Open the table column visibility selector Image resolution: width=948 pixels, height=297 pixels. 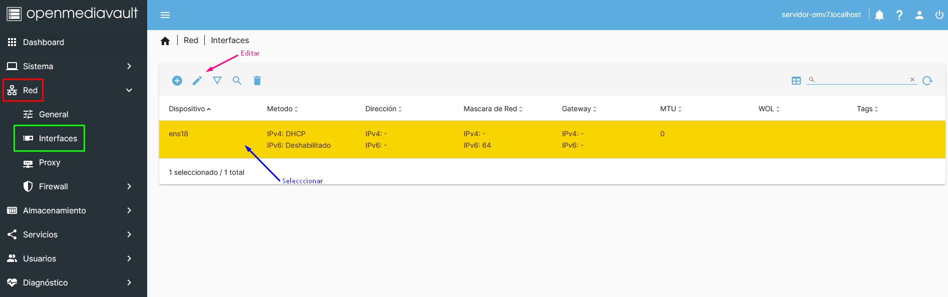[796, 81]
